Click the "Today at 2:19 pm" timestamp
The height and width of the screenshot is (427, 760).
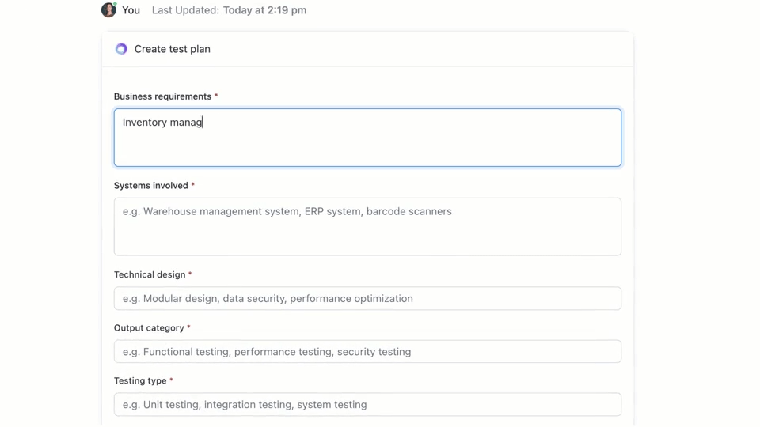pyautogui.click(x=264, y=10)
